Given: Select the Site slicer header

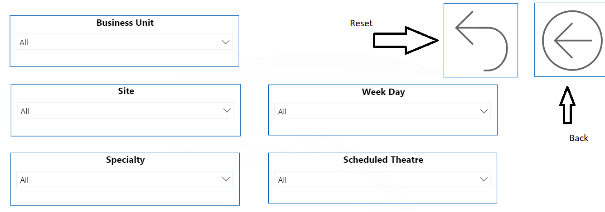Looking at the screenshot, I should (x=126, y=91).
